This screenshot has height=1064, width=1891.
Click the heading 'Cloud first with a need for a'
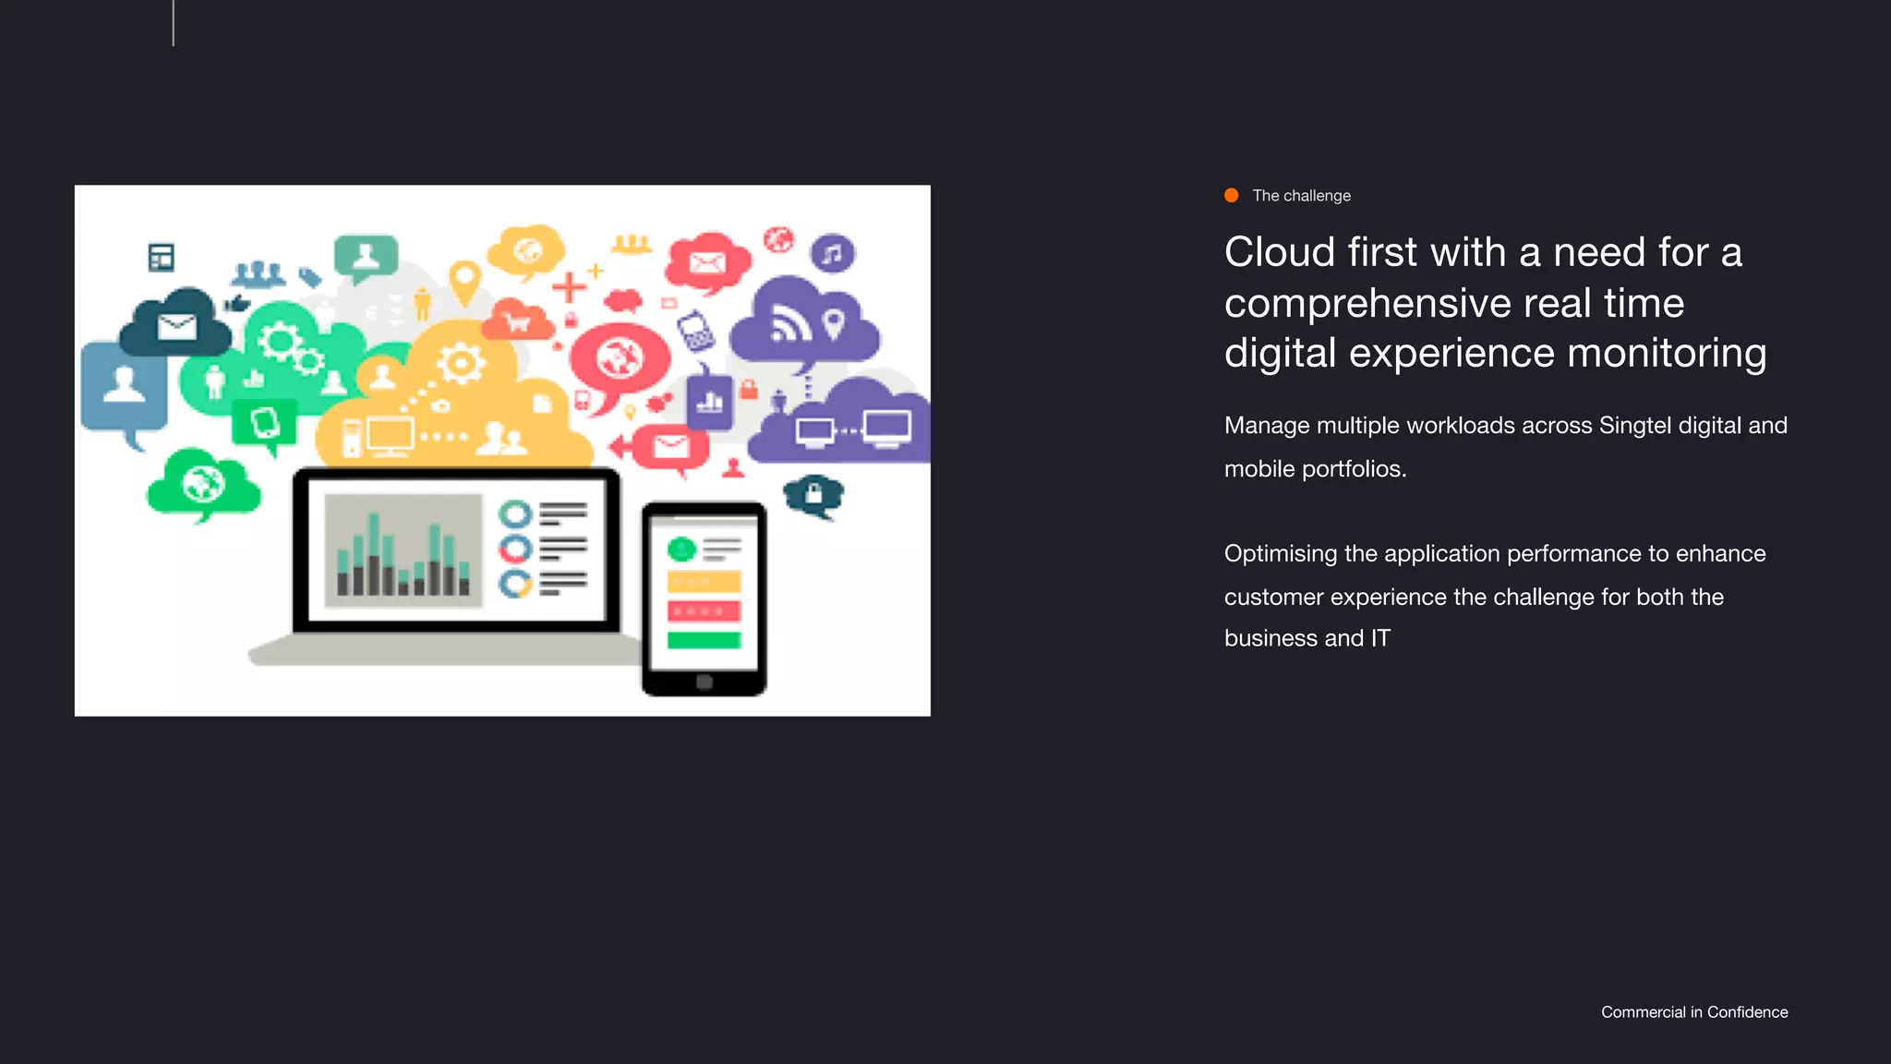tap(1483, 252)
